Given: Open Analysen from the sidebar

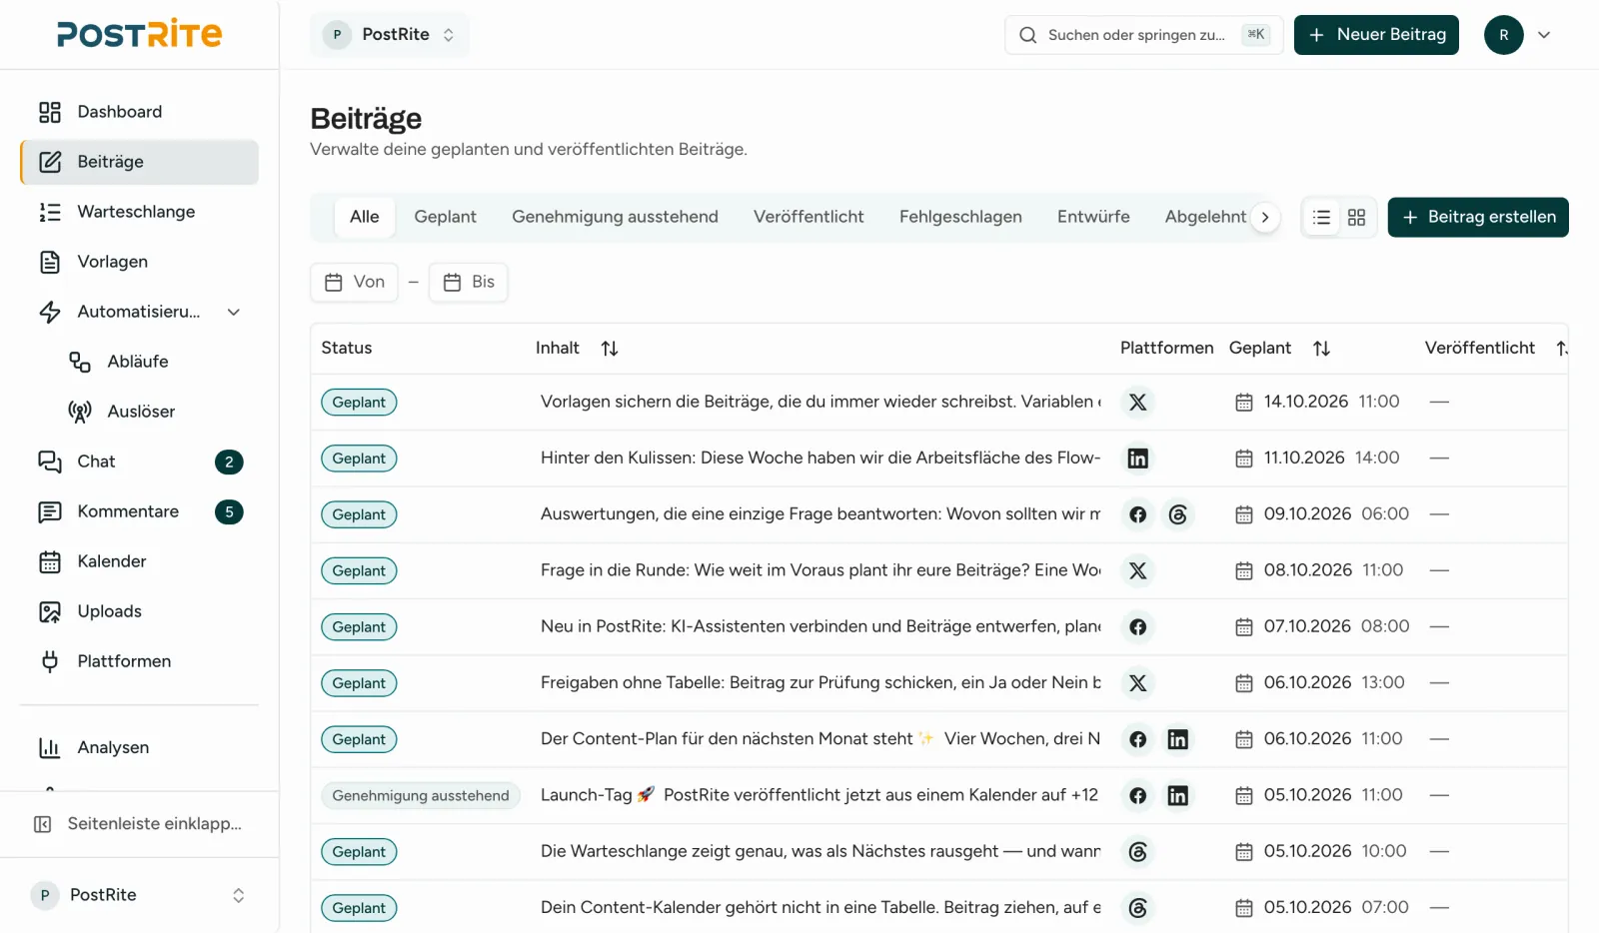Looking at the screenshot, I should point(139,747).
